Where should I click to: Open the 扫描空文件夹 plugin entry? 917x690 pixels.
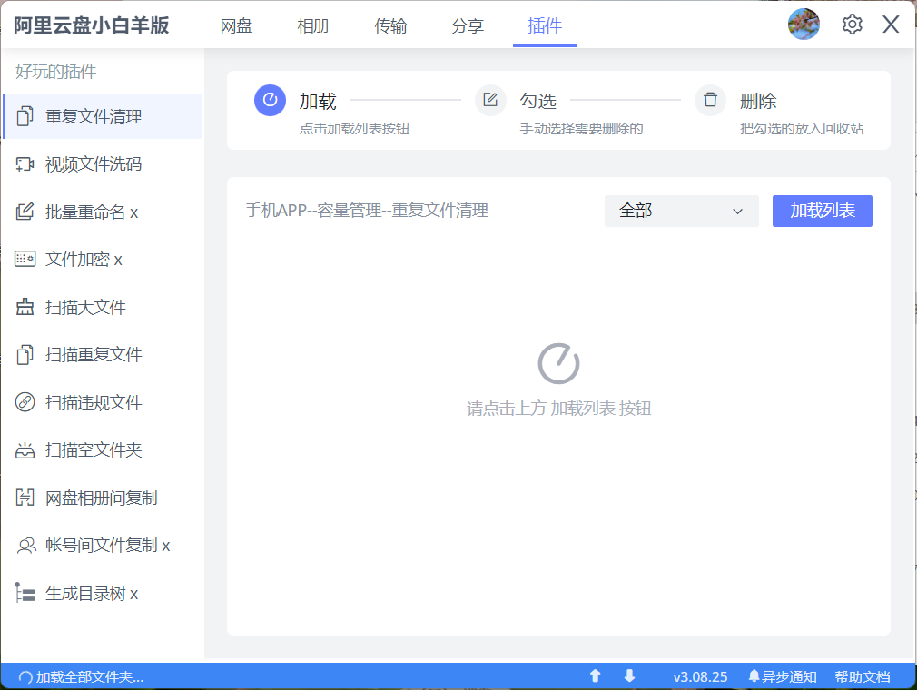click(x=103, y=449)
